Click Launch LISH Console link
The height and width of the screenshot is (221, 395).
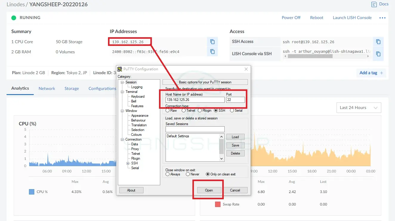coord(352,18)
